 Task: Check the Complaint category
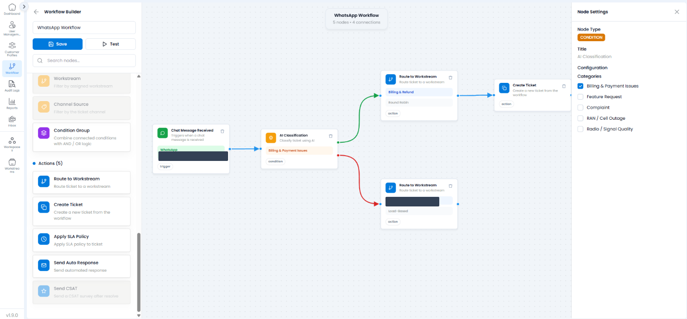click(580, 107)
